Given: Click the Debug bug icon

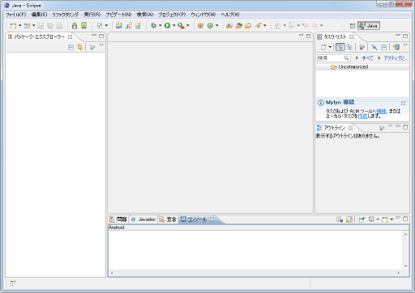Looking at the screenshot, I should [153, 26].
